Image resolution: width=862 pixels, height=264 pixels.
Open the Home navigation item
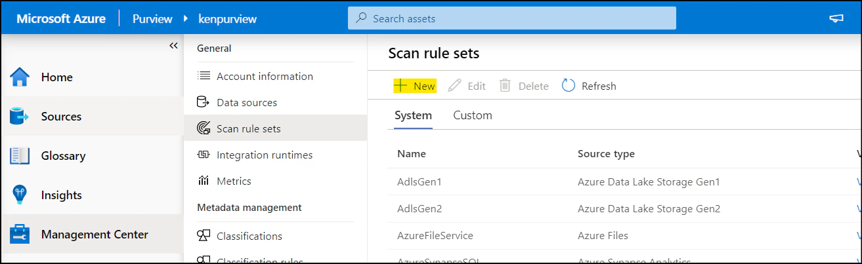pyautogui.click(x=92, y=77)
